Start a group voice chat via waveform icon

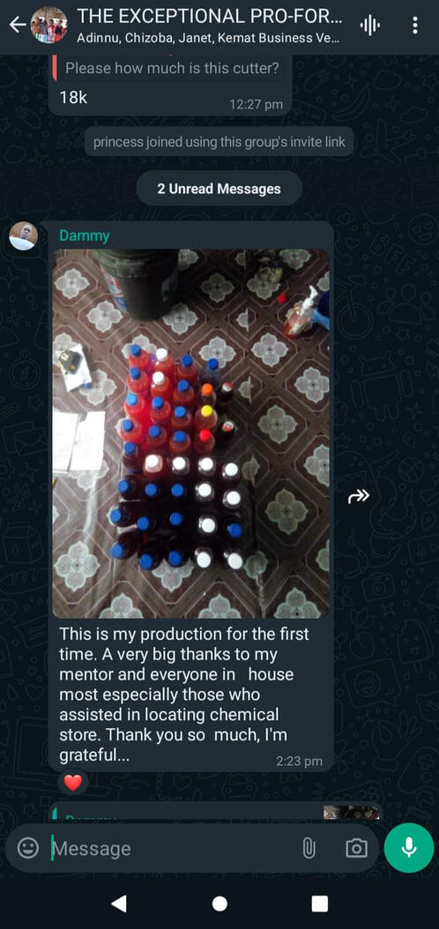click(369, 25)
